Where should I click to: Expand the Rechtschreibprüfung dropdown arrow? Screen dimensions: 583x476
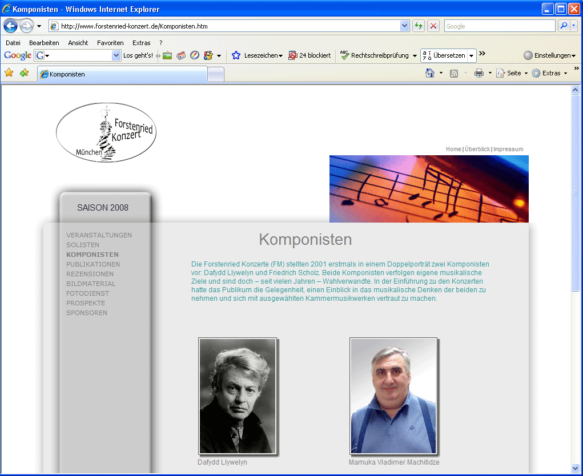pyautogui.click(x=415, y=56)
